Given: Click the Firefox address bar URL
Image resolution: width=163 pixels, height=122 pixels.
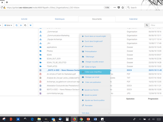Looking at the screenshot, I should pyautogui.click(x=43, y=7).
